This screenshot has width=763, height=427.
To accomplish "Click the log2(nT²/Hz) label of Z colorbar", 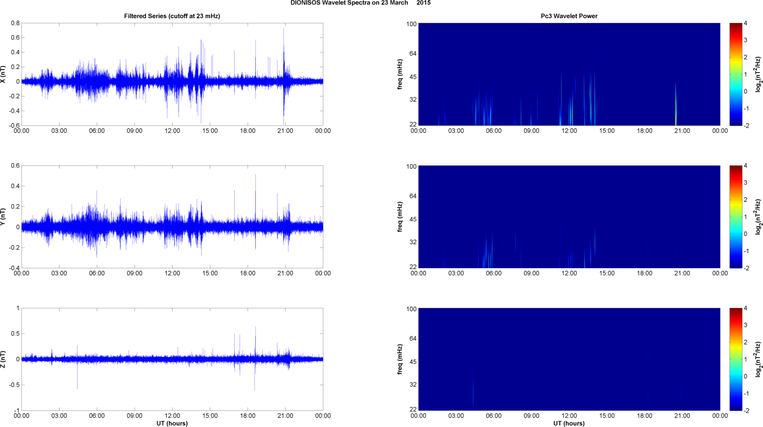I will [758, 359].
